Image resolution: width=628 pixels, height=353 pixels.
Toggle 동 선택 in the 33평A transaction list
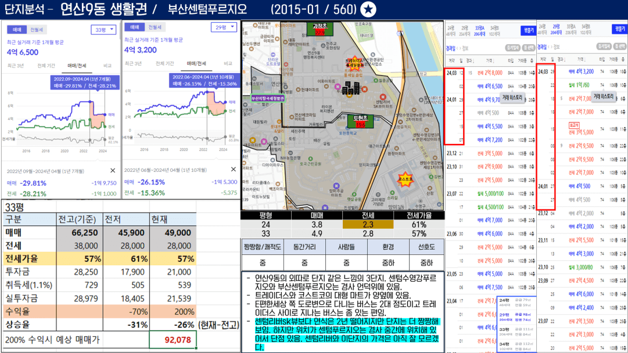point(529,48)
